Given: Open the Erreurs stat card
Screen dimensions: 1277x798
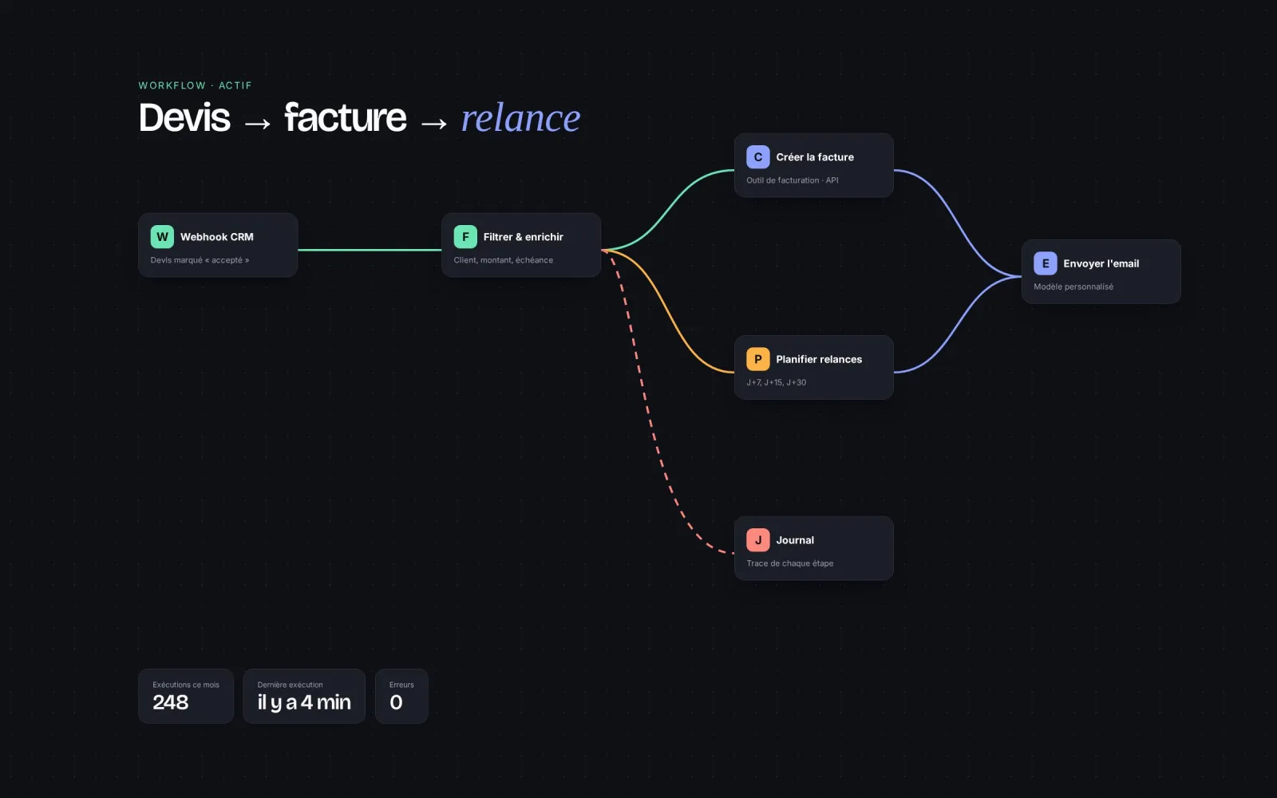Looking at the screenshot, I should pyautogui.click(x=401, y=696).
